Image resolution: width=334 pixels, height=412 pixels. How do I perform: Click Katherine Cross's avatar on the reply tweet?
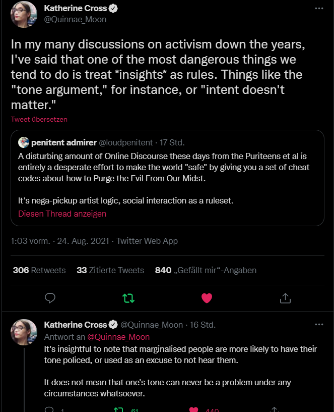[x=24, y=333]
